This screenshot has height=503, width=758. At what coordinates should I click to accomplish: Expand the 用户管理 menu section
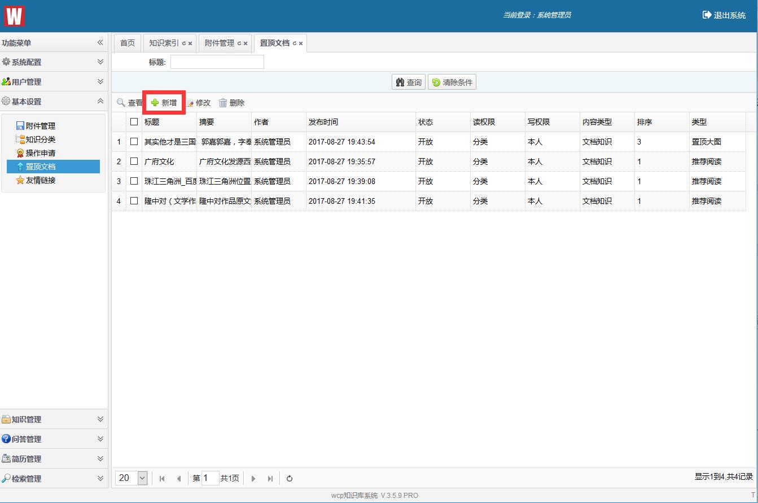[100, 82]
